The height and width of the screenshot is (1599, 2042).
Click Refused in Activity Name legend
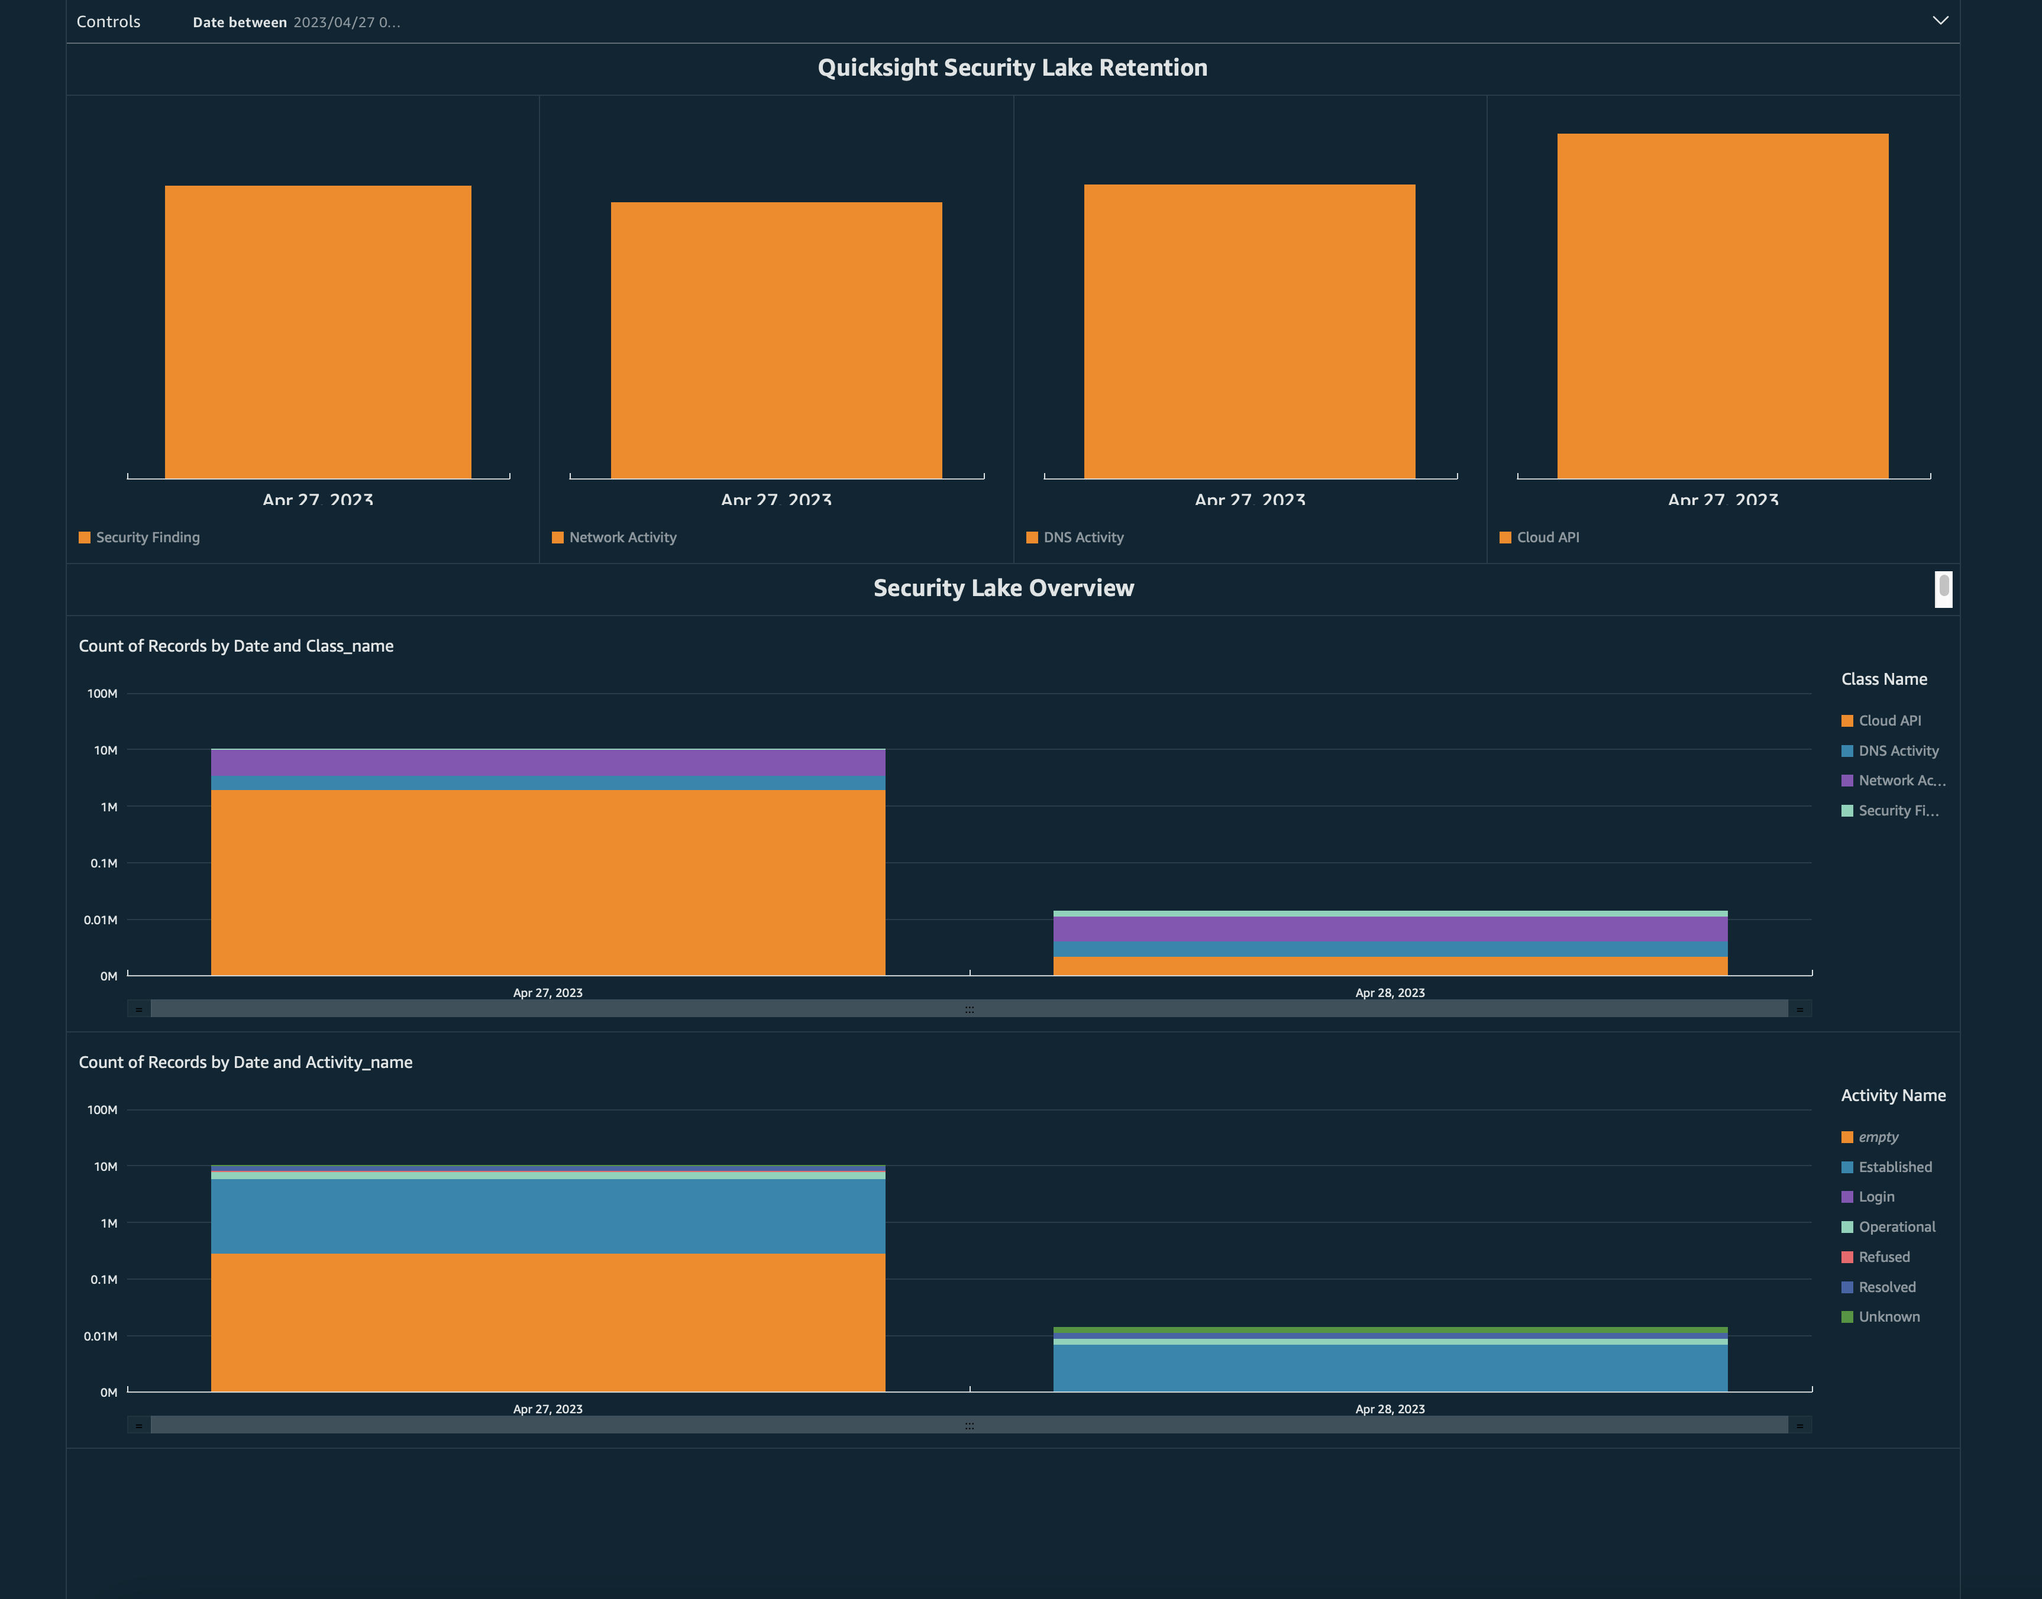coord(1875,1257)
